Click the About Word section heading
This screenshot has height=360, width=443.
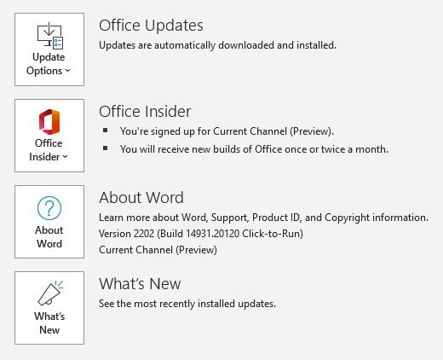tap(141, 198)
